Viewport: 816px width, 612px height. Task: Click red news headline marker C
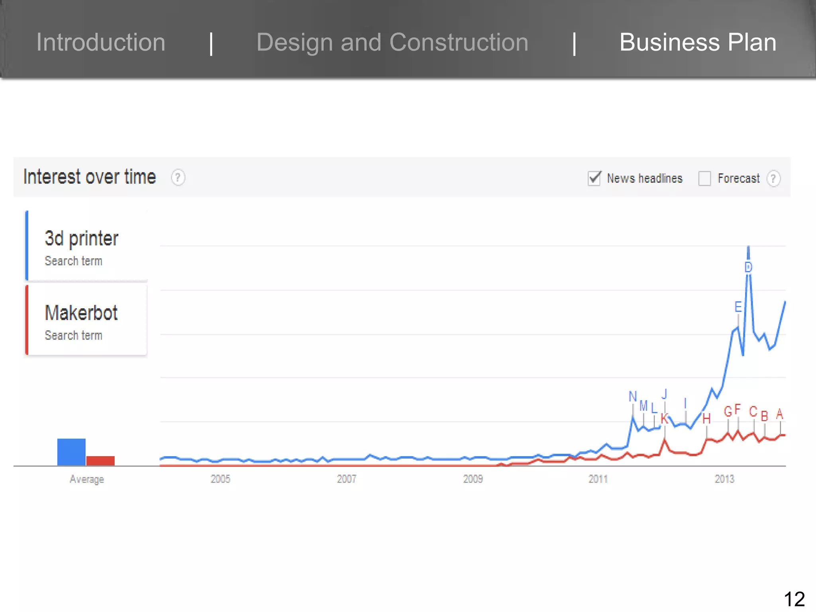coord(753,412)
